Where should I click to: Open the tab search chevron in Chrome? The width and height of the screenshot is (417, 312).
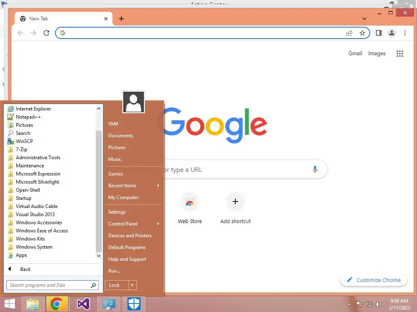tap(364, 19)
